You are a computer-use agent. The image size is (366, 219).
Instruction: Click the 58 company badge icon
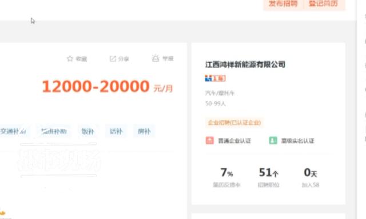(215, 79)
